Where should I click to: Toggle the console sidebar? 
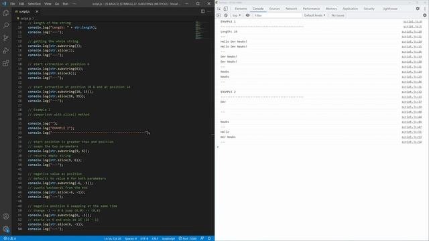pos(219,15)
